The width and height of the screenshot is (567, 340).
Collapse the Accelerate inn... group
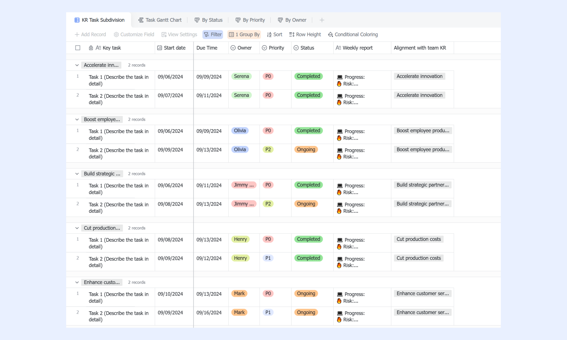pos(77,65)
